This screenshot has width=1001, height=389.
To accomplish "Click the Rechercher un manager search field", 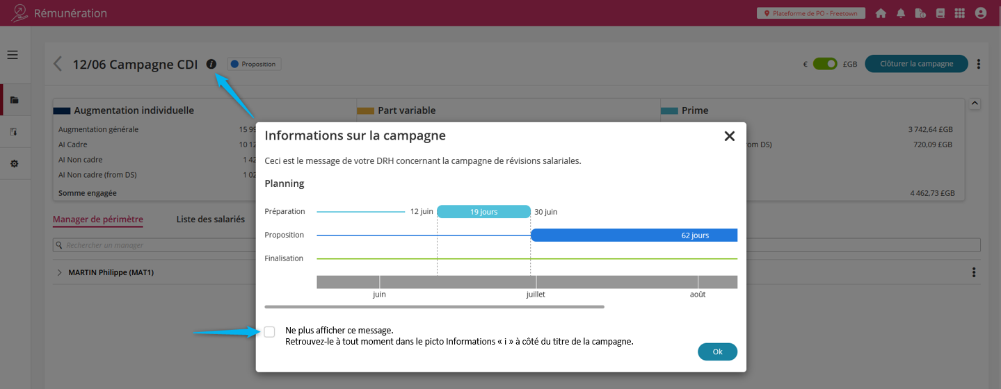I will 160,245.
